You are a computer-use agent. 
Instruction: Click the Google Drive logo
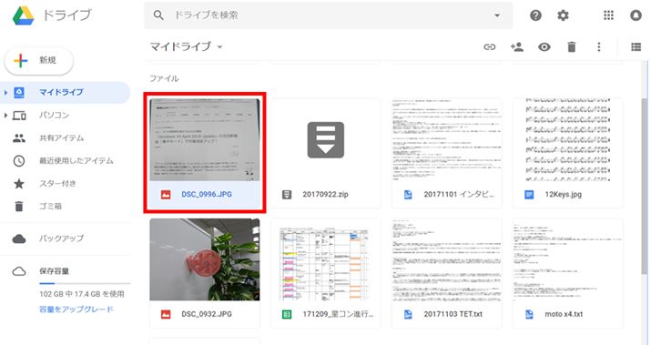tap(23, 15)
